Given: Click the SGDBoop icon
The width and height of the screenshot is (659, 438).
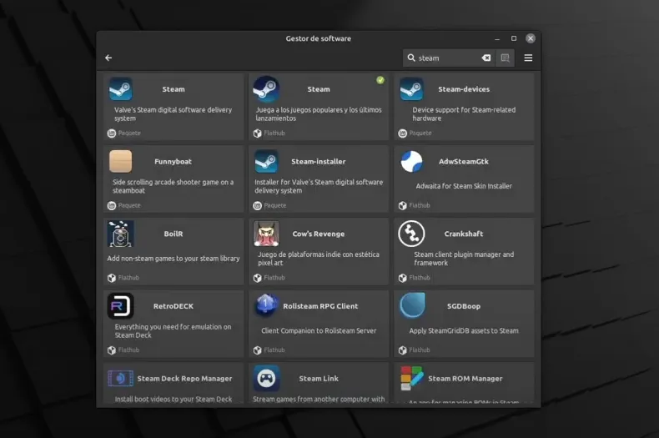Looking at the screenshot, I should [x=411, y=306].
